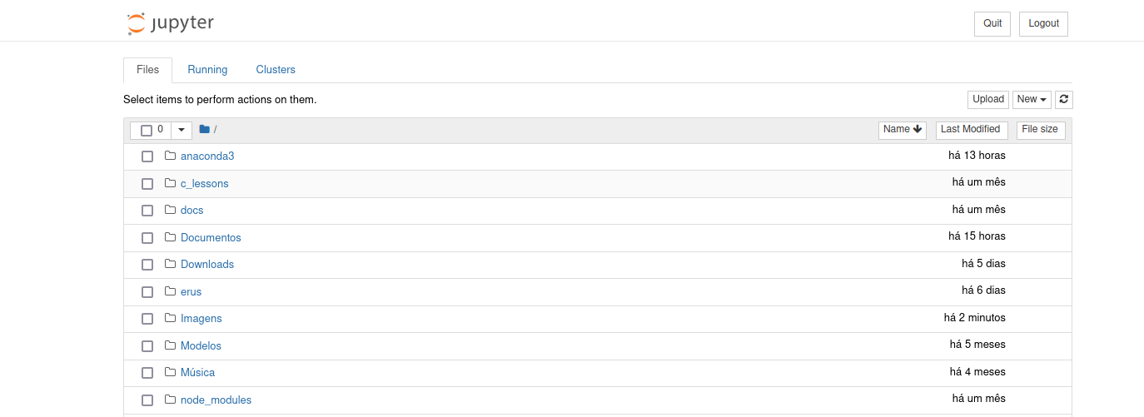The height and width of the screenshot is (417, 1144).
Task: Click the Jupyter logo
Action: click(x=171, y=23)
